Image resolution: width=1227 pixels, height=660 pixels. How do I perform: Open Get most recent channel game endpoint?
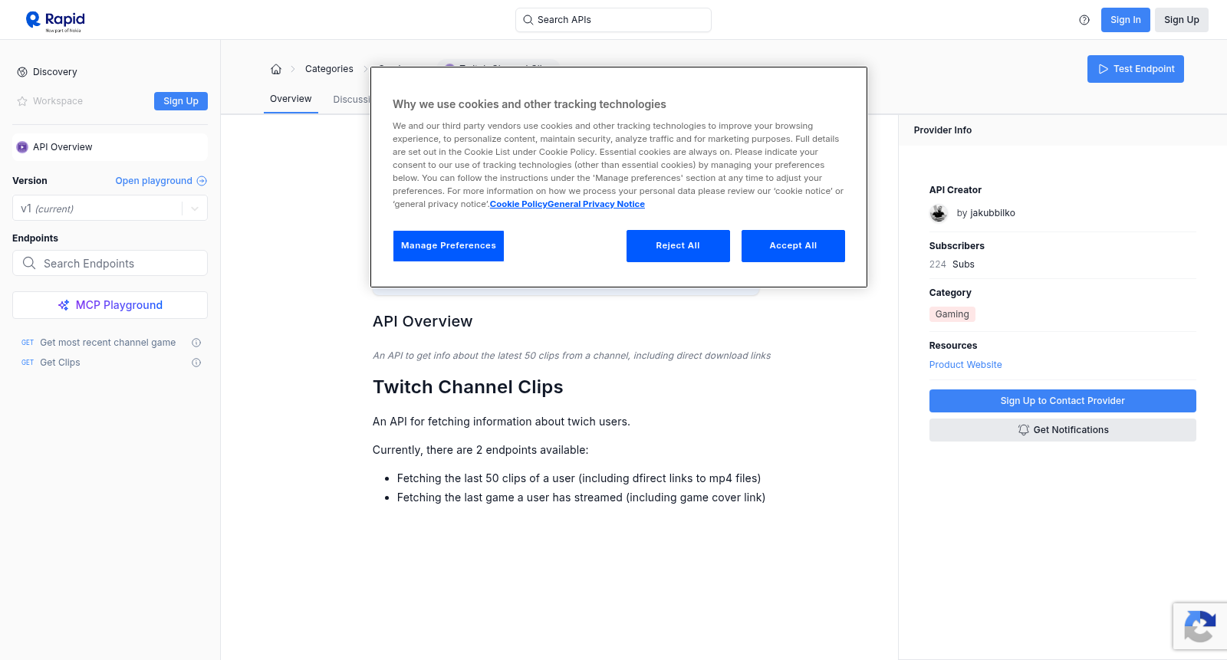(107, 343)
